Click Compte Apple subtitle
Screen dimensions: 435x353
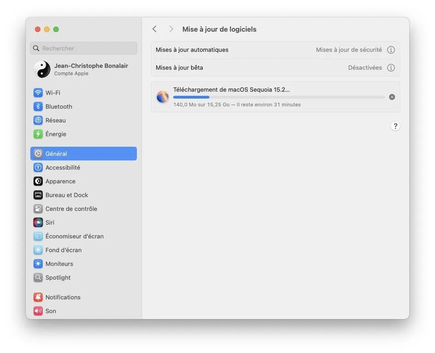[x=71, y=73]
